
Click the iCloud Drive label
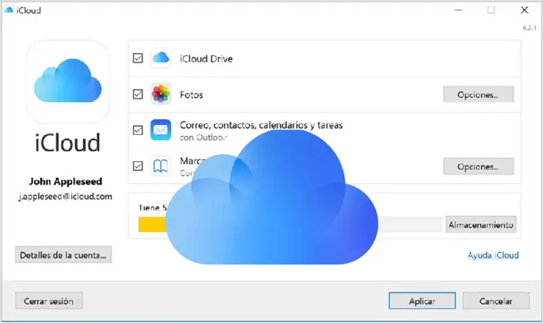[206, 59]
